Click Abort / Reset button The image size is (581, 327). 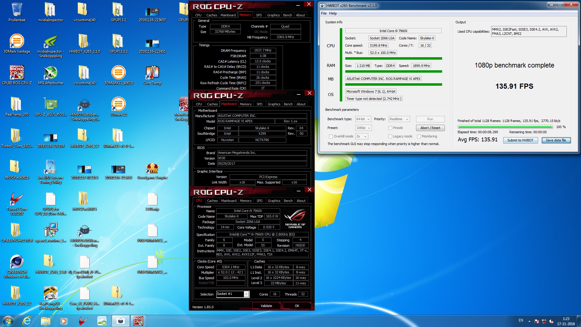click(x=430, y=128)
